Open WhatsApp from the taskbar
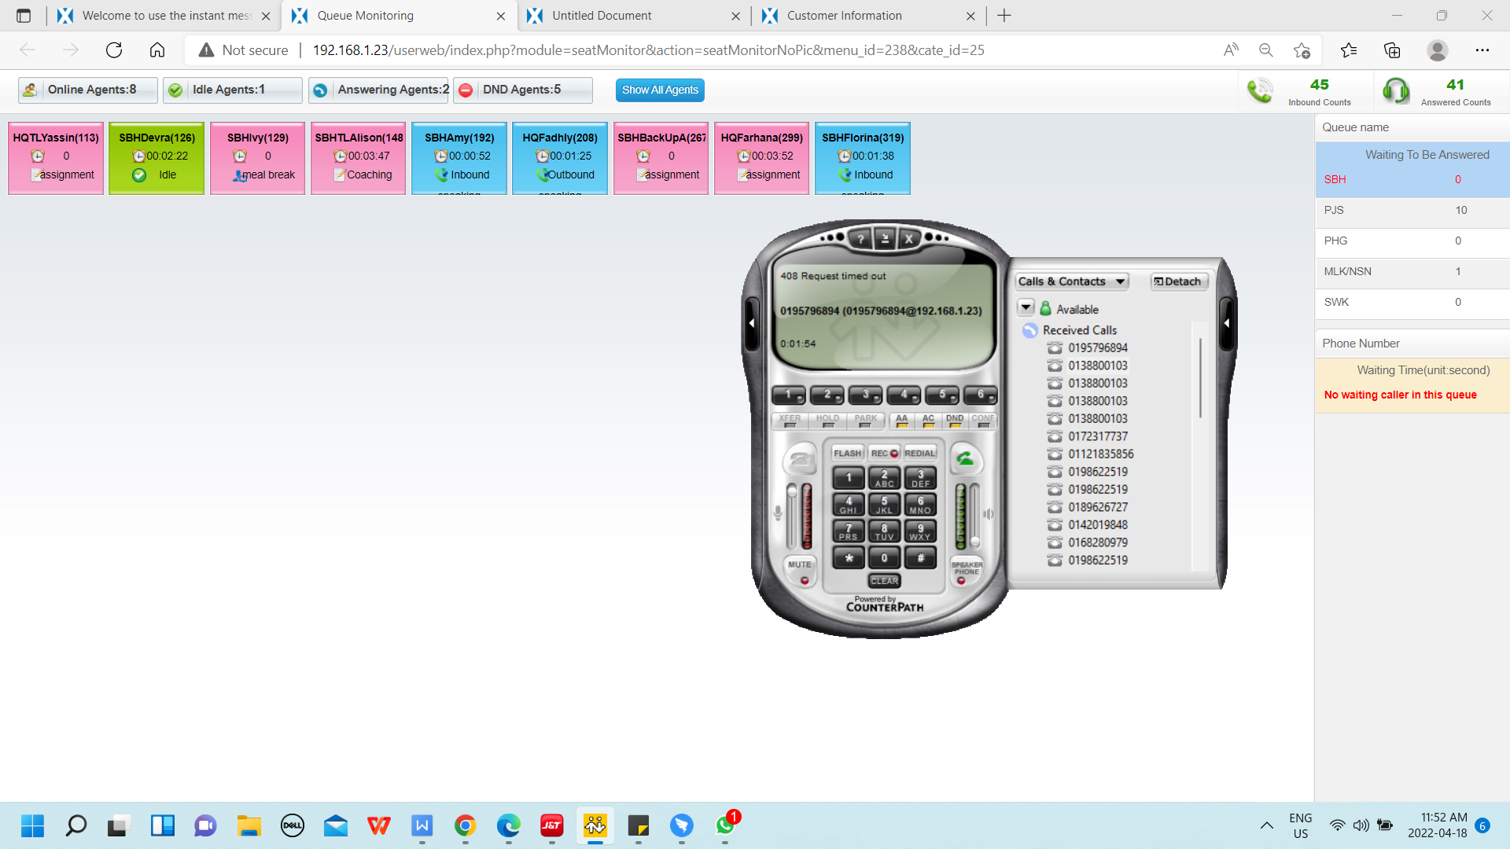 tap(725, 825)
